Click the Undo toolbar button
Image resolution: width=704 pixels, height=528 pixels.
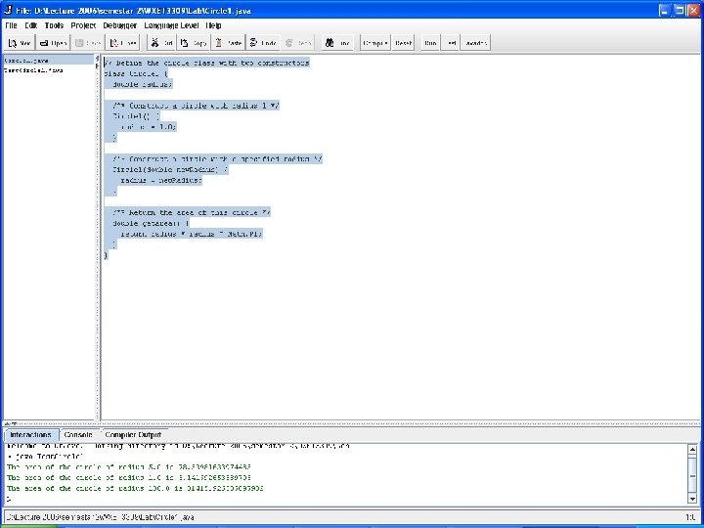tap(263, 43)
